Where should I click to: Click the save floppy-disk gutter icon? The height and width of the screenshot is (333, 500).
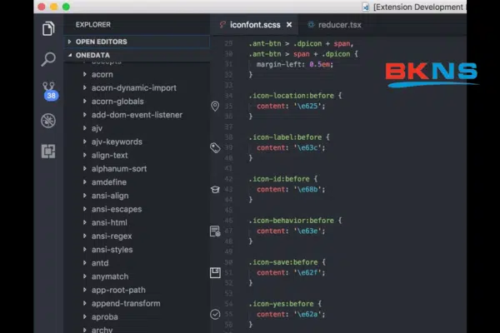[x=215, y=272]
